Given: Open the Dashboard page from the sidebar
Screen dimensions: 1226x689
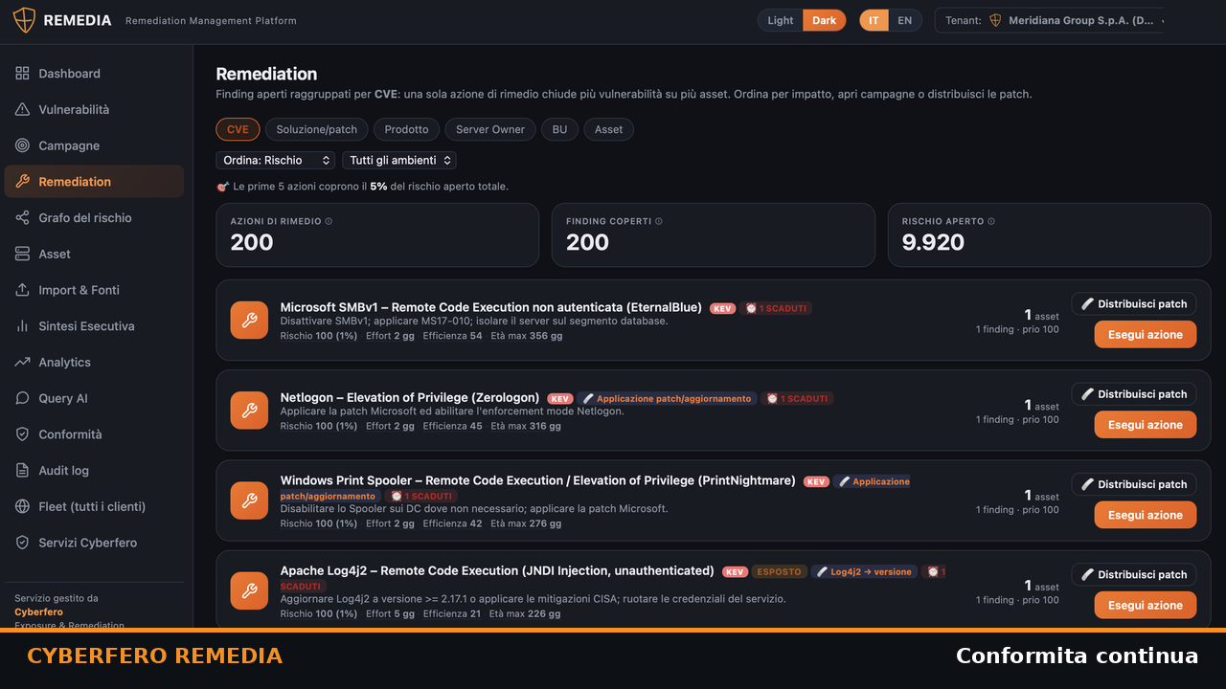Looking at the screenshot, I should 94,74.
